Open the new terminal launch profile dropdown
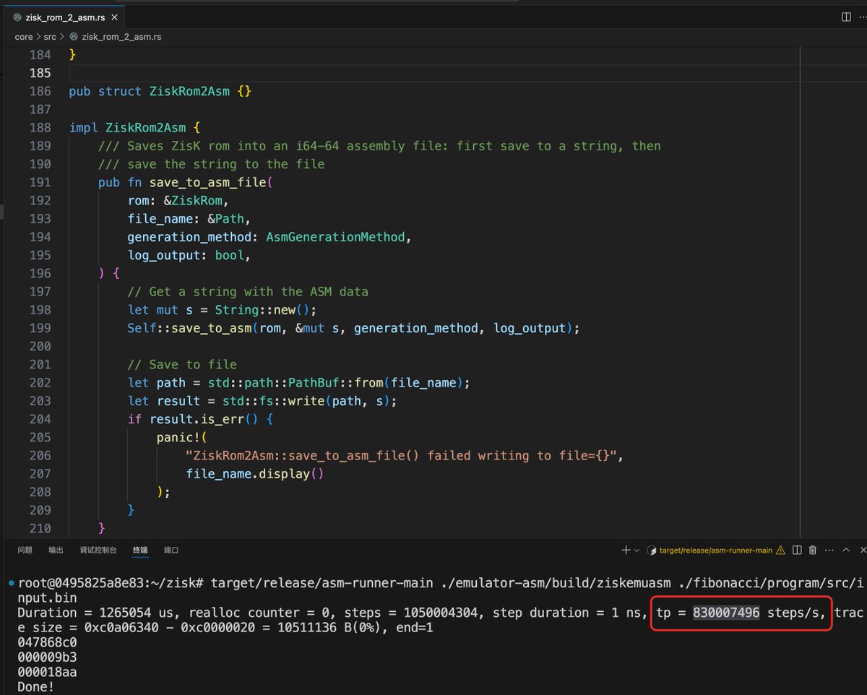The width and height of the screenshot is (867, 695). point(637,551)
